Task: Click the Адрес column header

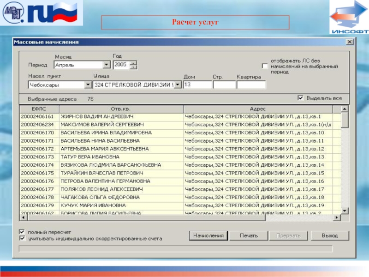Action: (x=257, y=108)
